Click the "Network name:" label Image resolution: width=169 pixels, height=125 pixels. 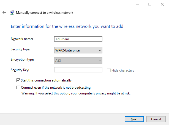coord(22,39)
